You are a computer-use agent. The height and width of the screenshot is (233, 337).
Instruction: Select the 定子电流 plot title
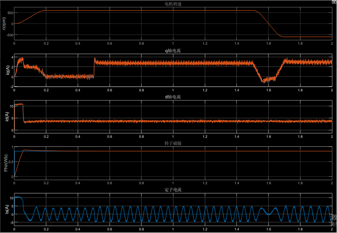tap(173, 190)
